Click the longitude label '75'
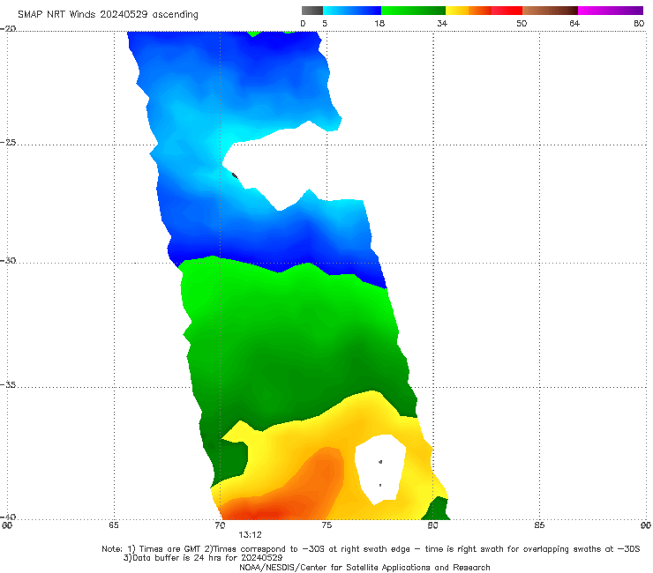 (326, 525)
